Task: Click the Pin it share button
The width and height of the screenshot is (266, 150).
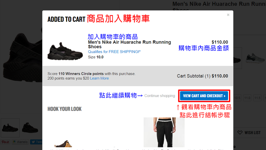Action: point(5,142)
